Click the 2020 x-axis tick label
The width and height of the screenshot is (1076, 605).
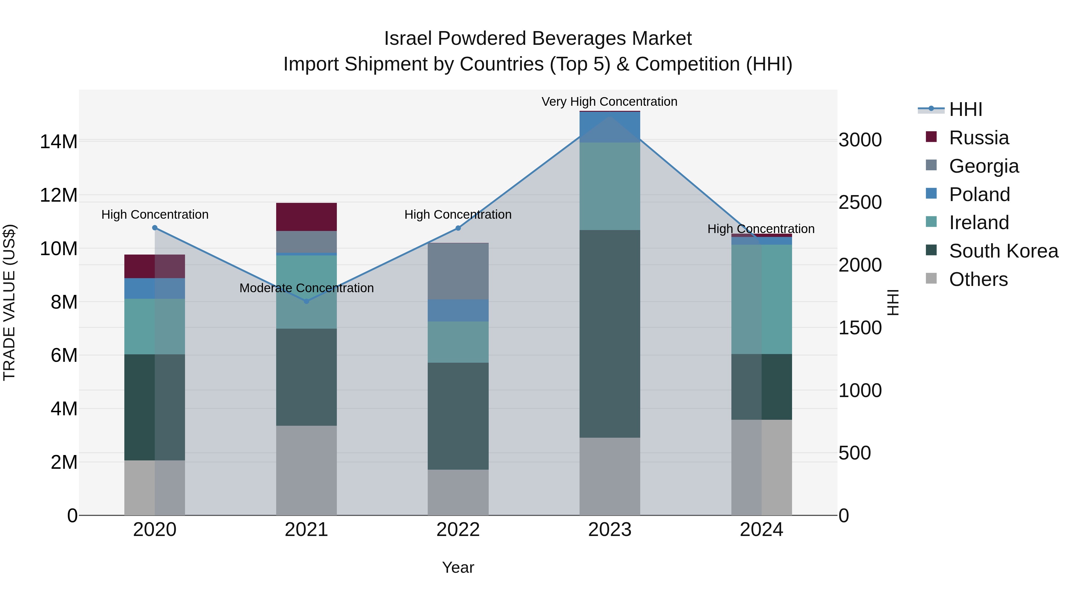(x=155, y=530)
